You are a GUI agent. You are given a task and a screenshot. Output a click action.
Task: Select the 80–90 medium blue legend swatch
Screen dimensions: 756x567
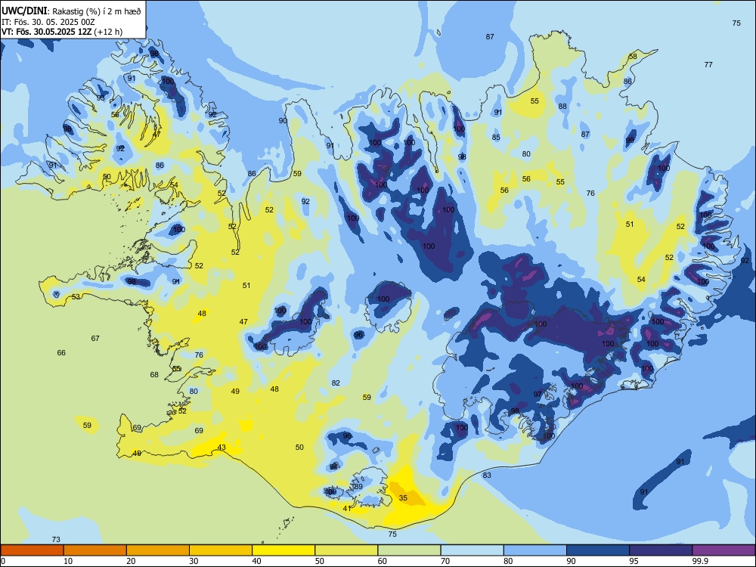click(x=534, y=550)
